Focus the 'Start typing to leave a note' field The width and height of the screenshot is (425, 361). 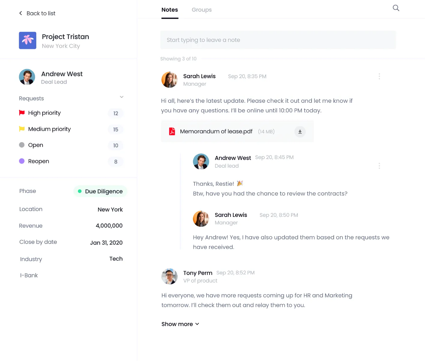pos(278,40)
